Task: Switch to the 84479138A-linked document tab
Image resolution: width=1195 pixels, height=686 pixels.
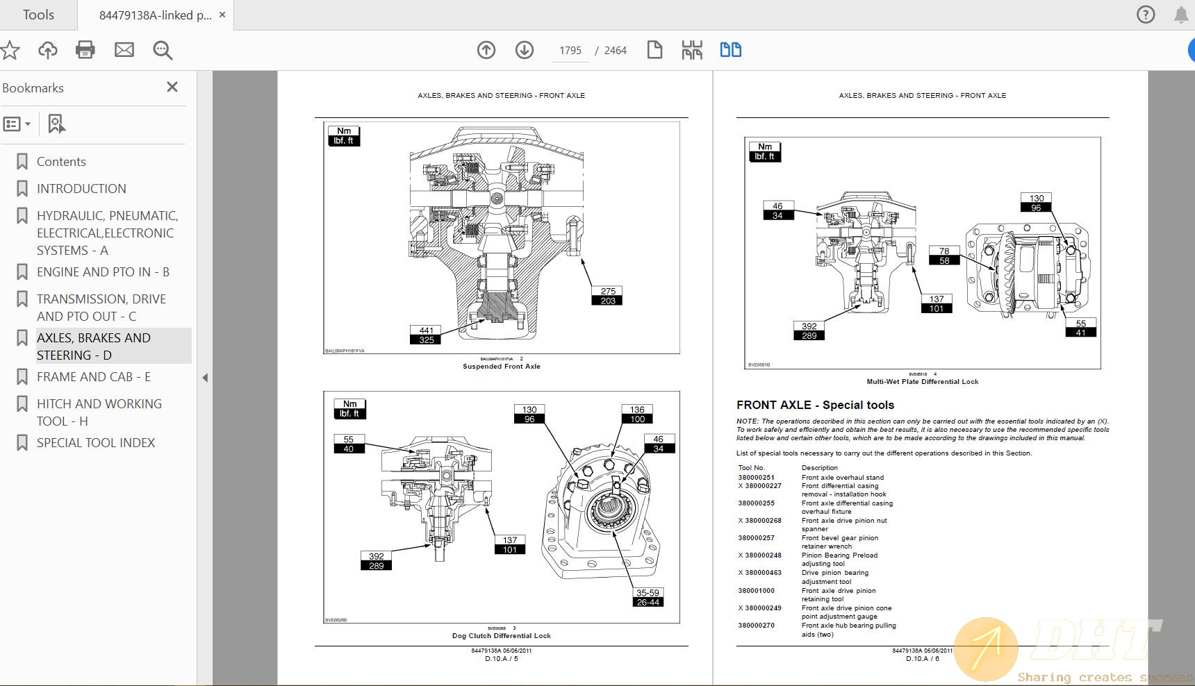Action: pos(156,15)
